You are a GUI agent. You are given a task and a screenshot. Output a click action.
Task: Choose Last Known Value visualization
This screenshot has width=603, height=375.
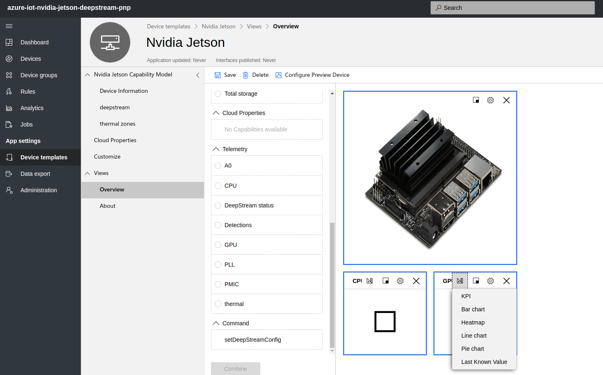(x=484, y=362)
